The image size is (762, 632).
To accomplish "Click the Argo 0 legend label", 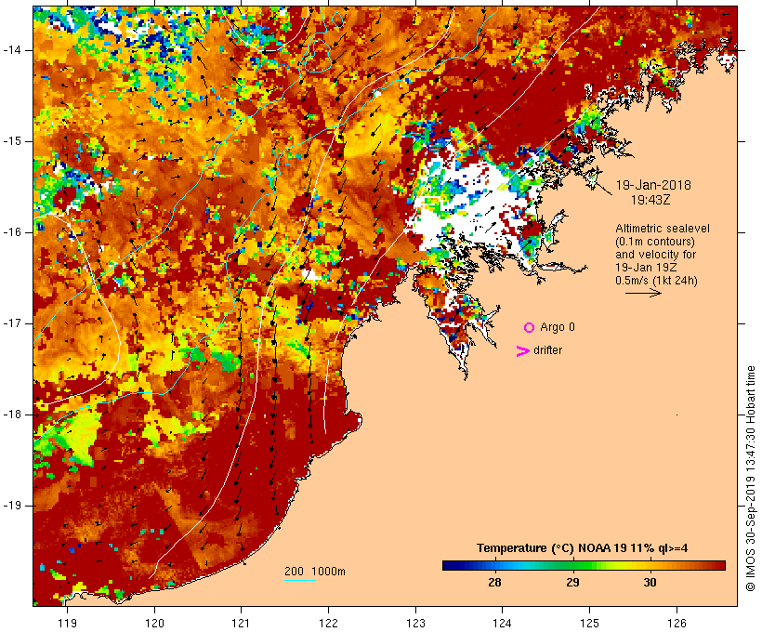I will pos(558,327).
